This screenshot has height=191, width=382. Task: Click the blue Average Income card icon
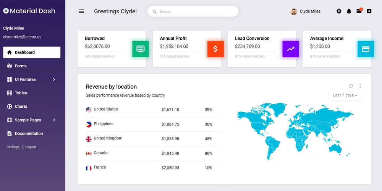pyautogui.click(x=366, y=49)
